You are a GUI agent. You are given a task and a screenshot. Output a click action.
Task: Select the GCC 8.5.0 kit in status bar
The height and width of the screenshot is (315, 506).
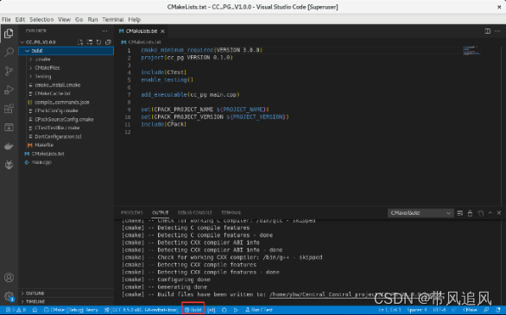click(141, 310)
